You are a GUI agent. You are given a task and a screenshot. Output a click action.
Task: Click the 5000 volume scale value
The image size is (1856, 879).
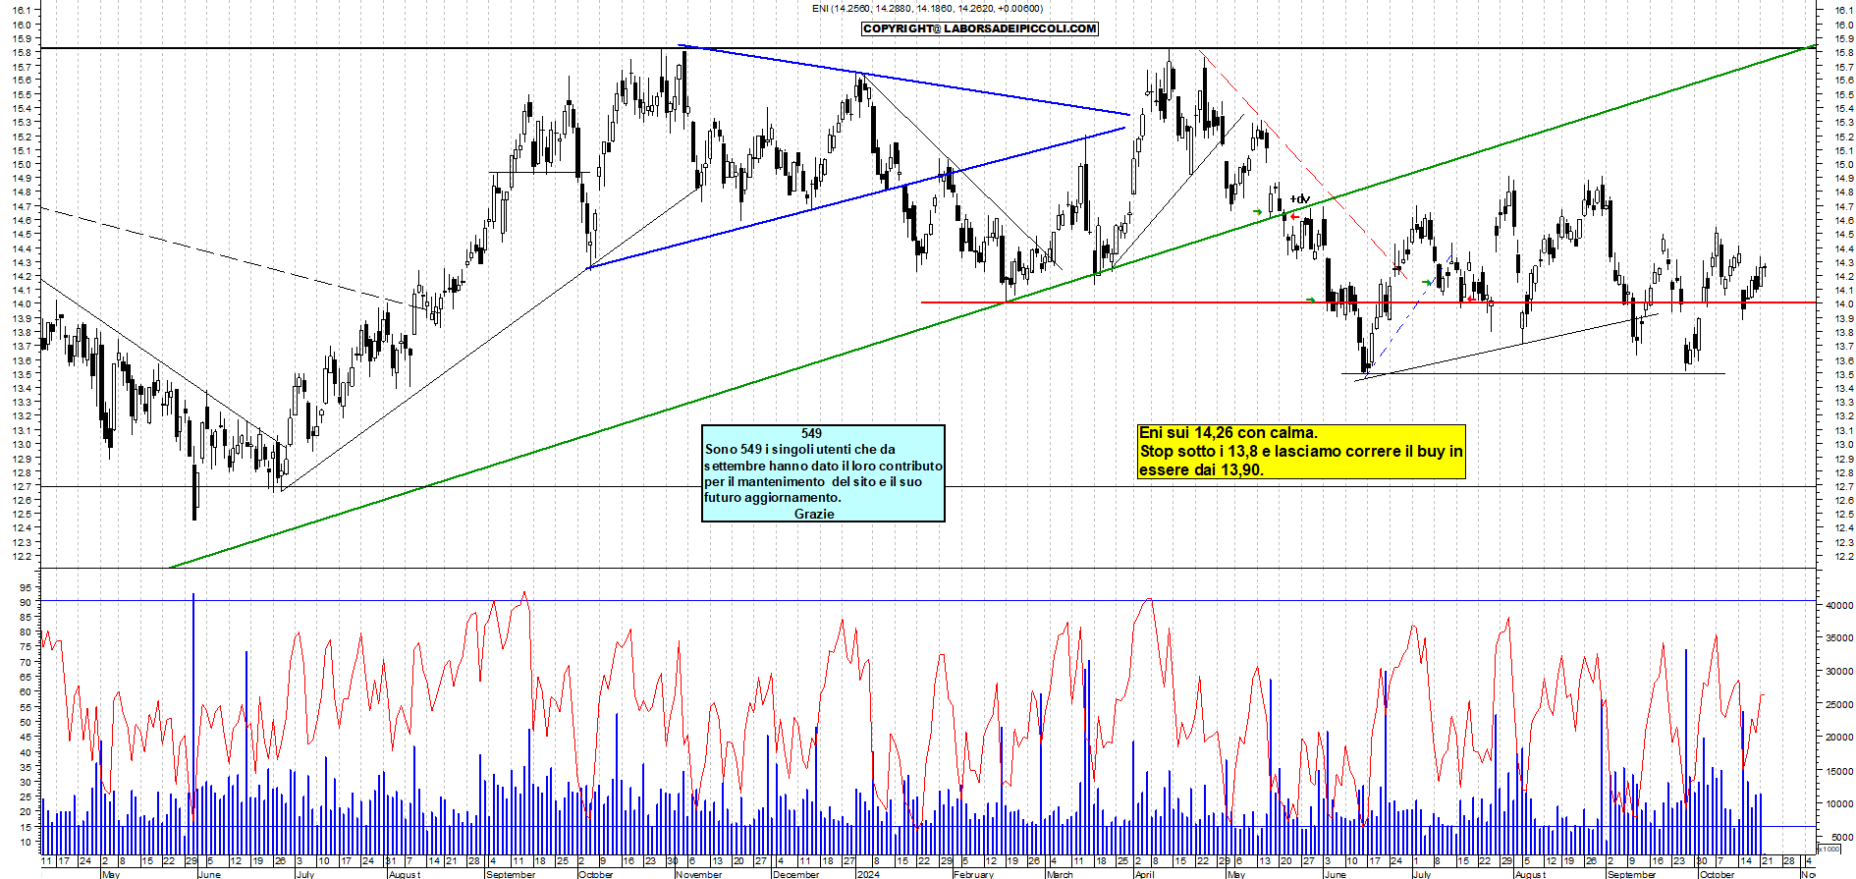(x=1841, y=837)
